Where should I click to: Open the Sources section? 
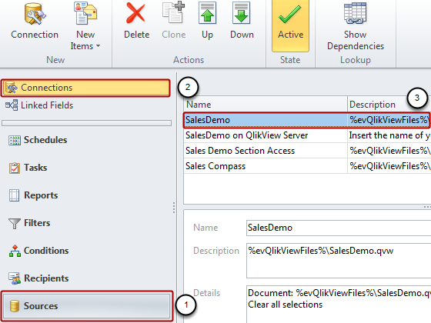tap(87, 306)
